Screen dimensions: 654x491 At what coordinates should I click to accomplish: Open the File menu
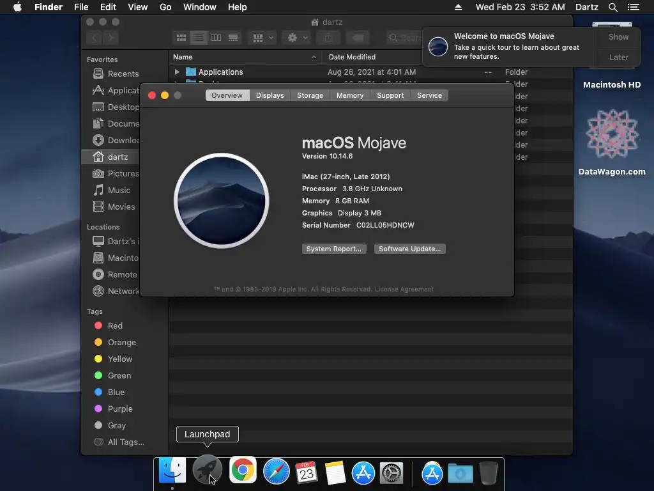[81, 7]
